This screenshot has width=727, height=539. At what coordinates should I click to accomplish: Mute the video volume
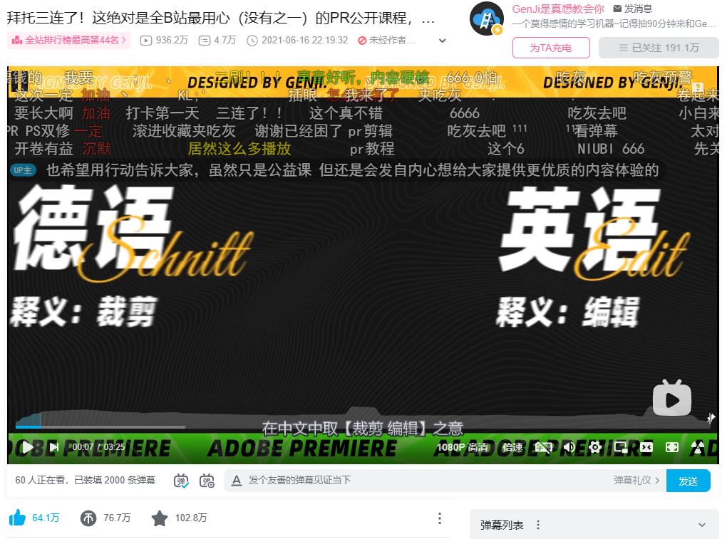[x=569, y=447]
